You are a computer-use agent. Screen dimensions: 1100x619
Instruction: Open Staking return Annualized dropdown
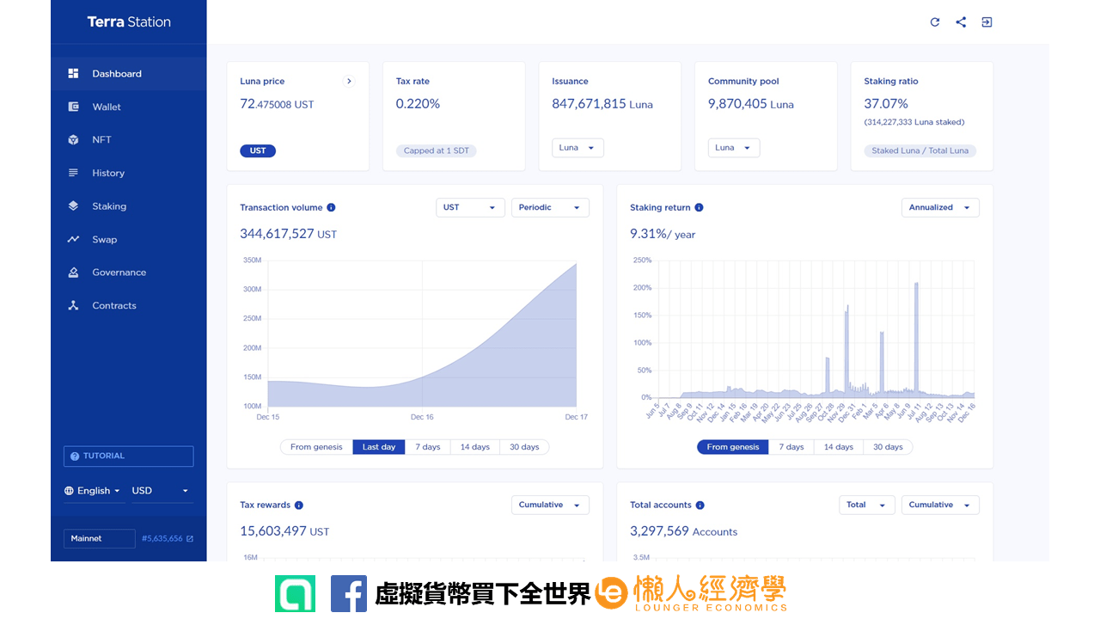point(940,208)
